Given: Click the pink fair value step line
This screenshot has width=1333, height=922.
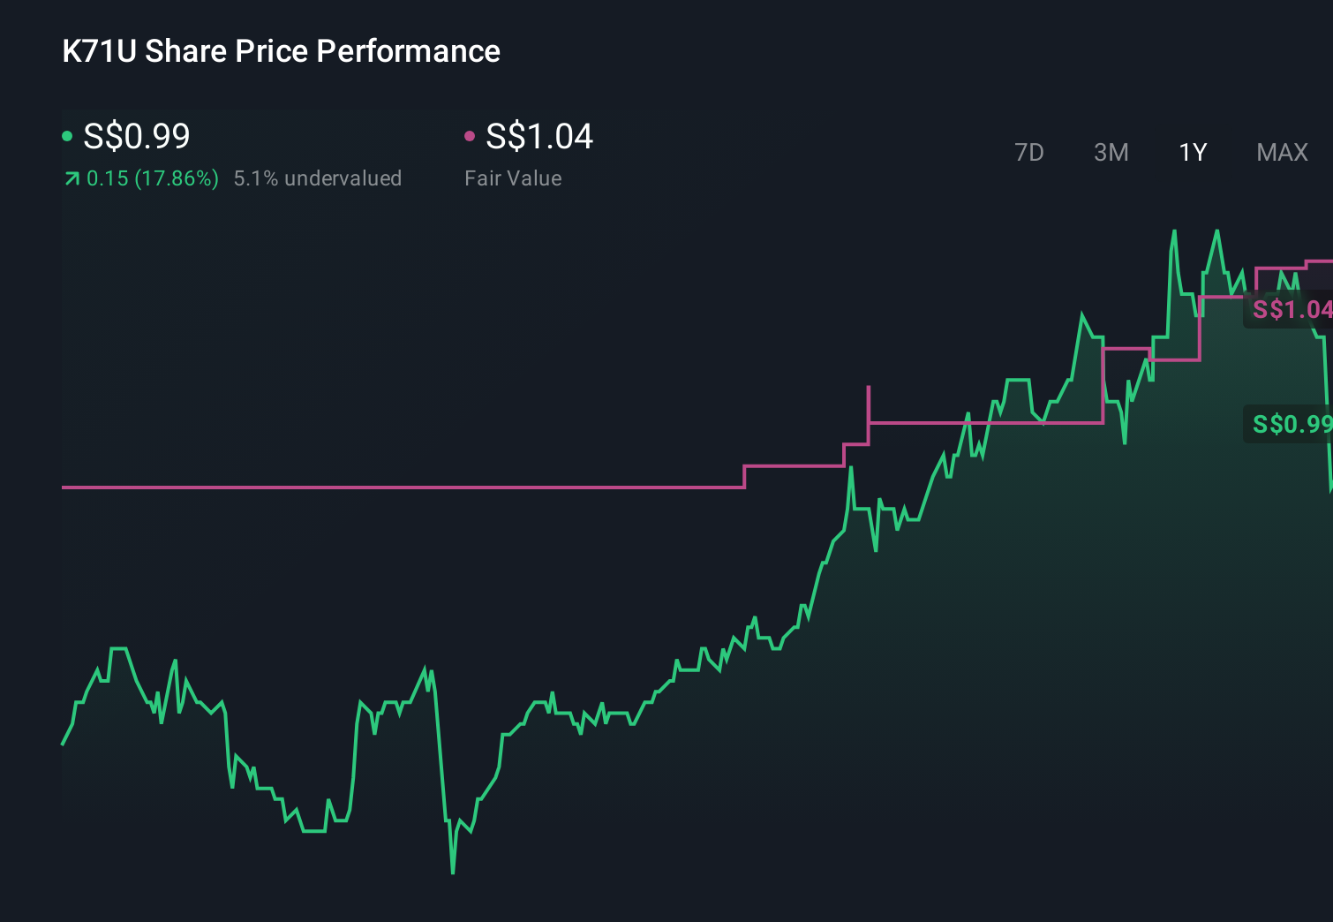Looking at the screenshot, I should pyautogui.click(x=397, y=487).
